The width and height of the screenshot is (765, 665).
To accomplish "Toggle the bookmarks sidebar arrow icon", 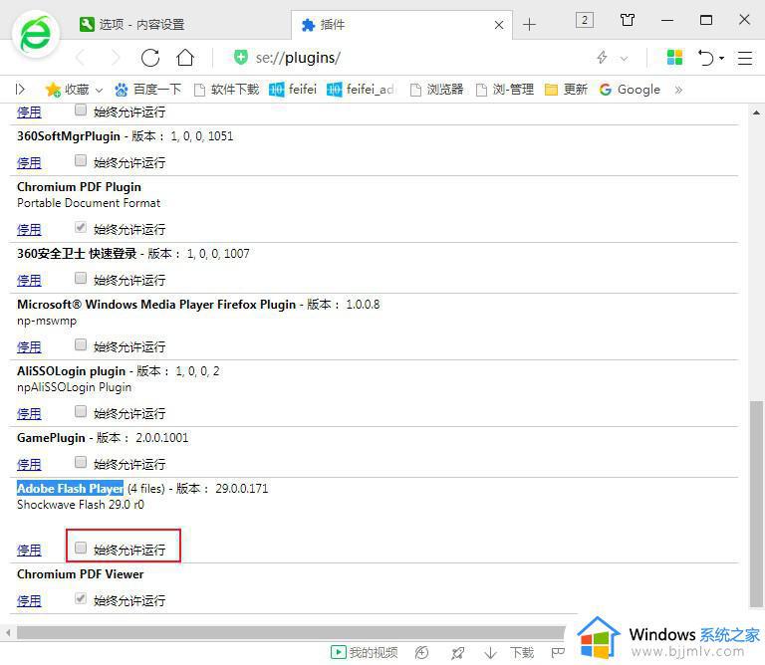I will [x=20, y=90].
